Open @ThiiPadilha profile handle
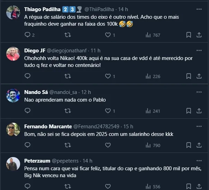 pos(98,9)
